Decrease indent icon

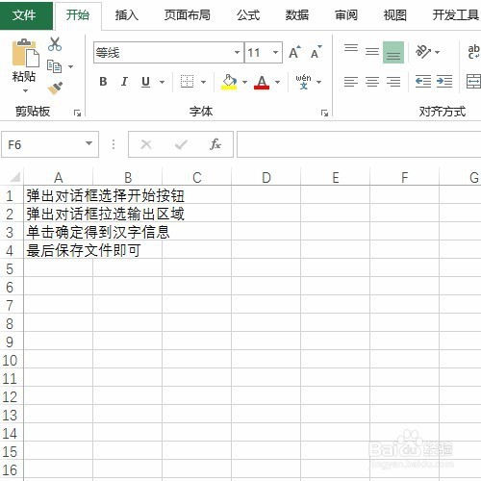[423, 82]
